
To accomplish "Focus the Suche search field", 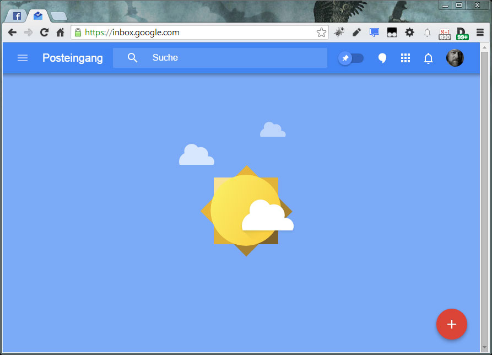I will point(220,58).
